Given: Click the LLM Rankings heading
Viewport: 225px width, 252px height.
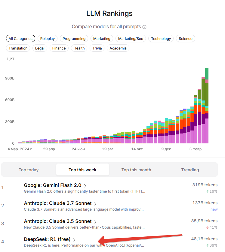Looking at the screenshot, I should (109, 13).
